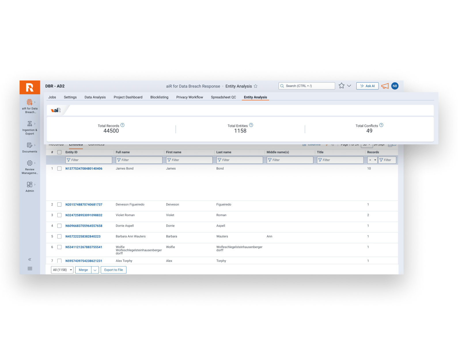Open Review Management sidebar item

click(x=30, y=167)
